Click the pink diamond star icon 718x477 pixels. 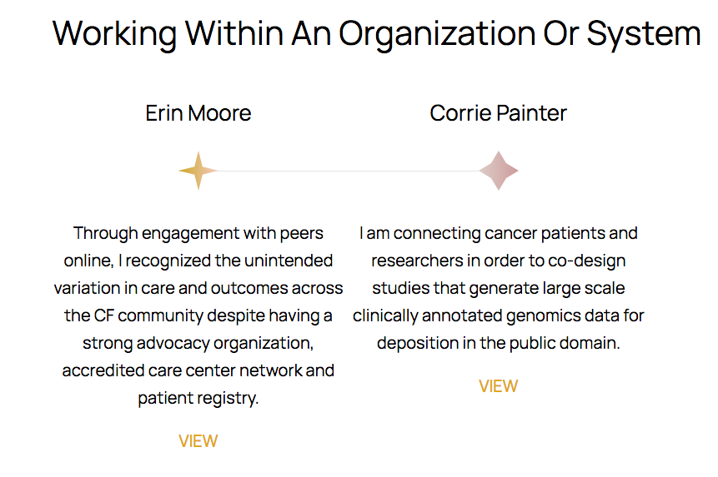point(498,171)
